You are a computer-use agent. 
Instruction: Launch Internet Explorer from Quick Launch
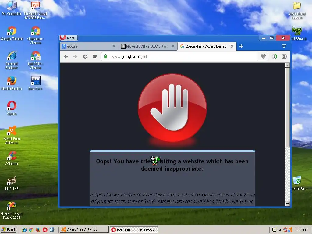(x=24, y=230)
